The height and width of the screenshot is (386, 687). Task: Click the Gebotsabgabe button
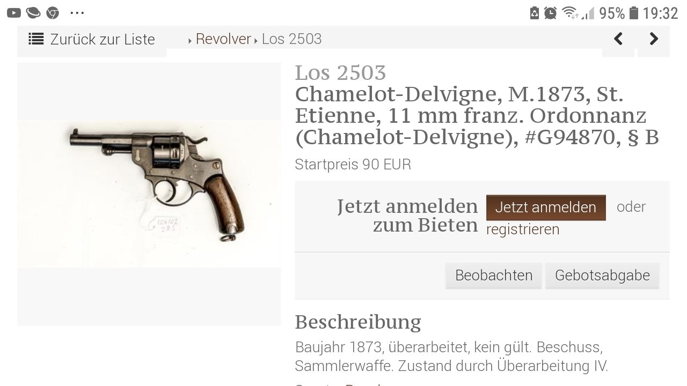(602, 275)
